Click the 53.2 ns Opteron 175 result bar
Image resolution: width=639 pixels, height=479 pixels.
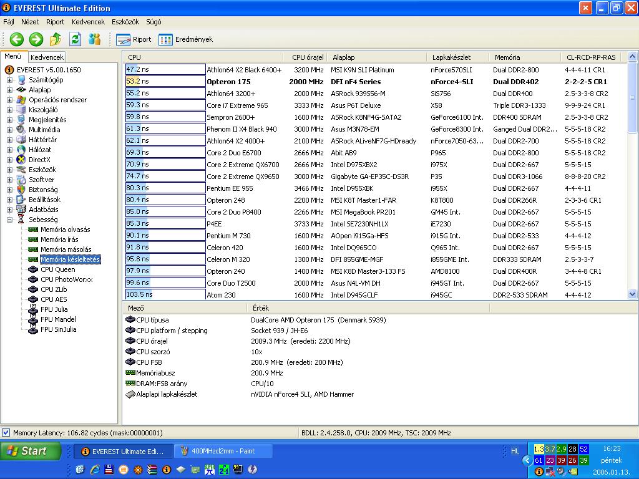pos(165,81)
